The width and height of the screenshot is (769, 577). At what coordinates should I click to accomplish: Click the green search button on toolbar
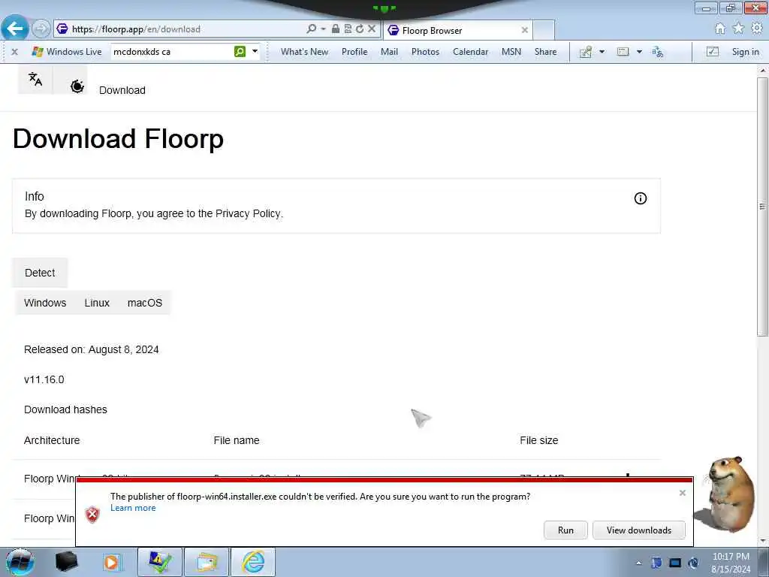[x=240, y=51]
